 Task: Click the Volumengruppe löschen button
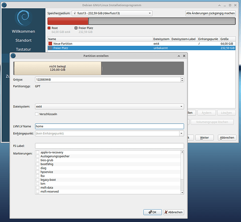(212, 122)
